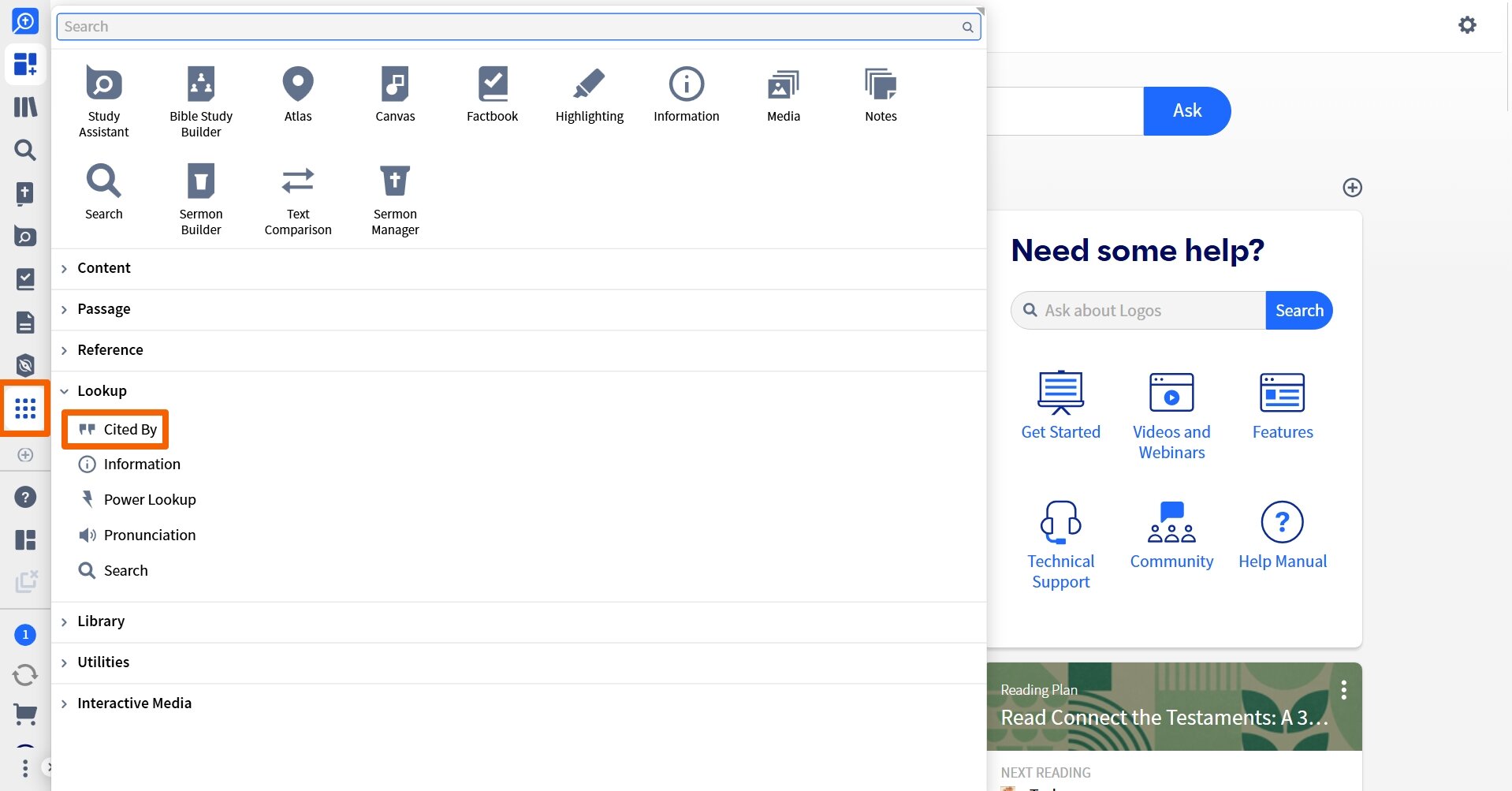Select Information under Lookup
This screenshot has height=791, width=1512.
point(129,465)
